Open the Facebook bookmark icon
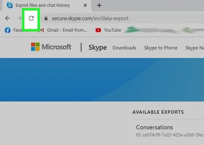The image size is (204, 145). point(8,30)
